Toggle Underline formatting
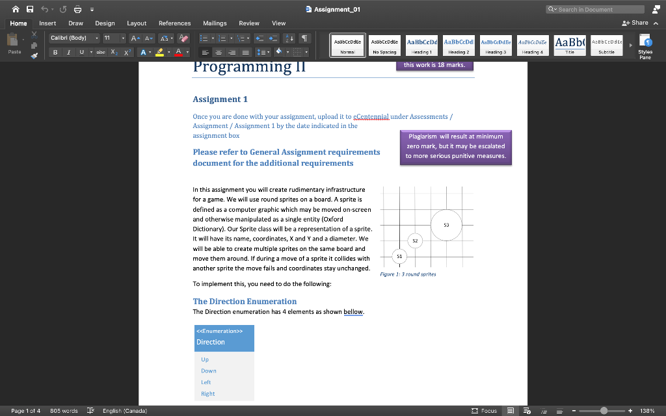Image resolution: width=666 pixels, height=416 pixels. point(81,52)
